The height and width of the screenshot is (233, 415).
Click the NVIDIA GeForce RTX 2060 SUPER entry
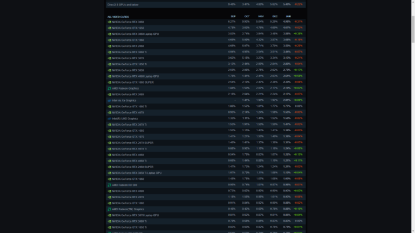(x=133, y=167)
